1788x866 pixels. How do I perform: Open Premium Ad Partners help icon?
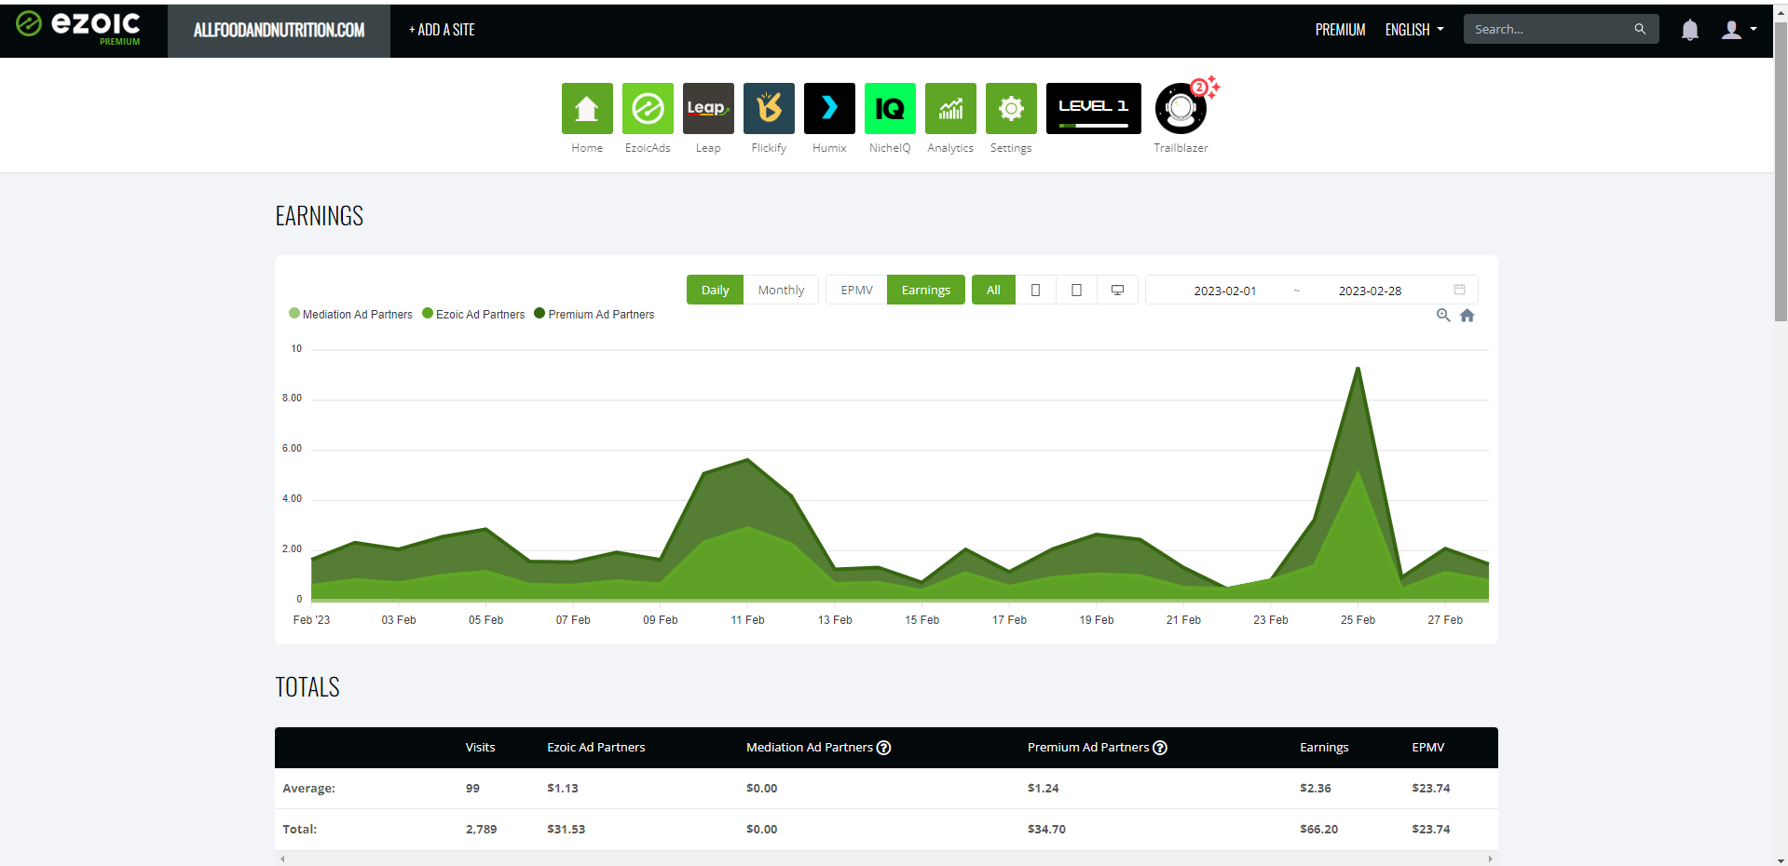point(1160,748)
